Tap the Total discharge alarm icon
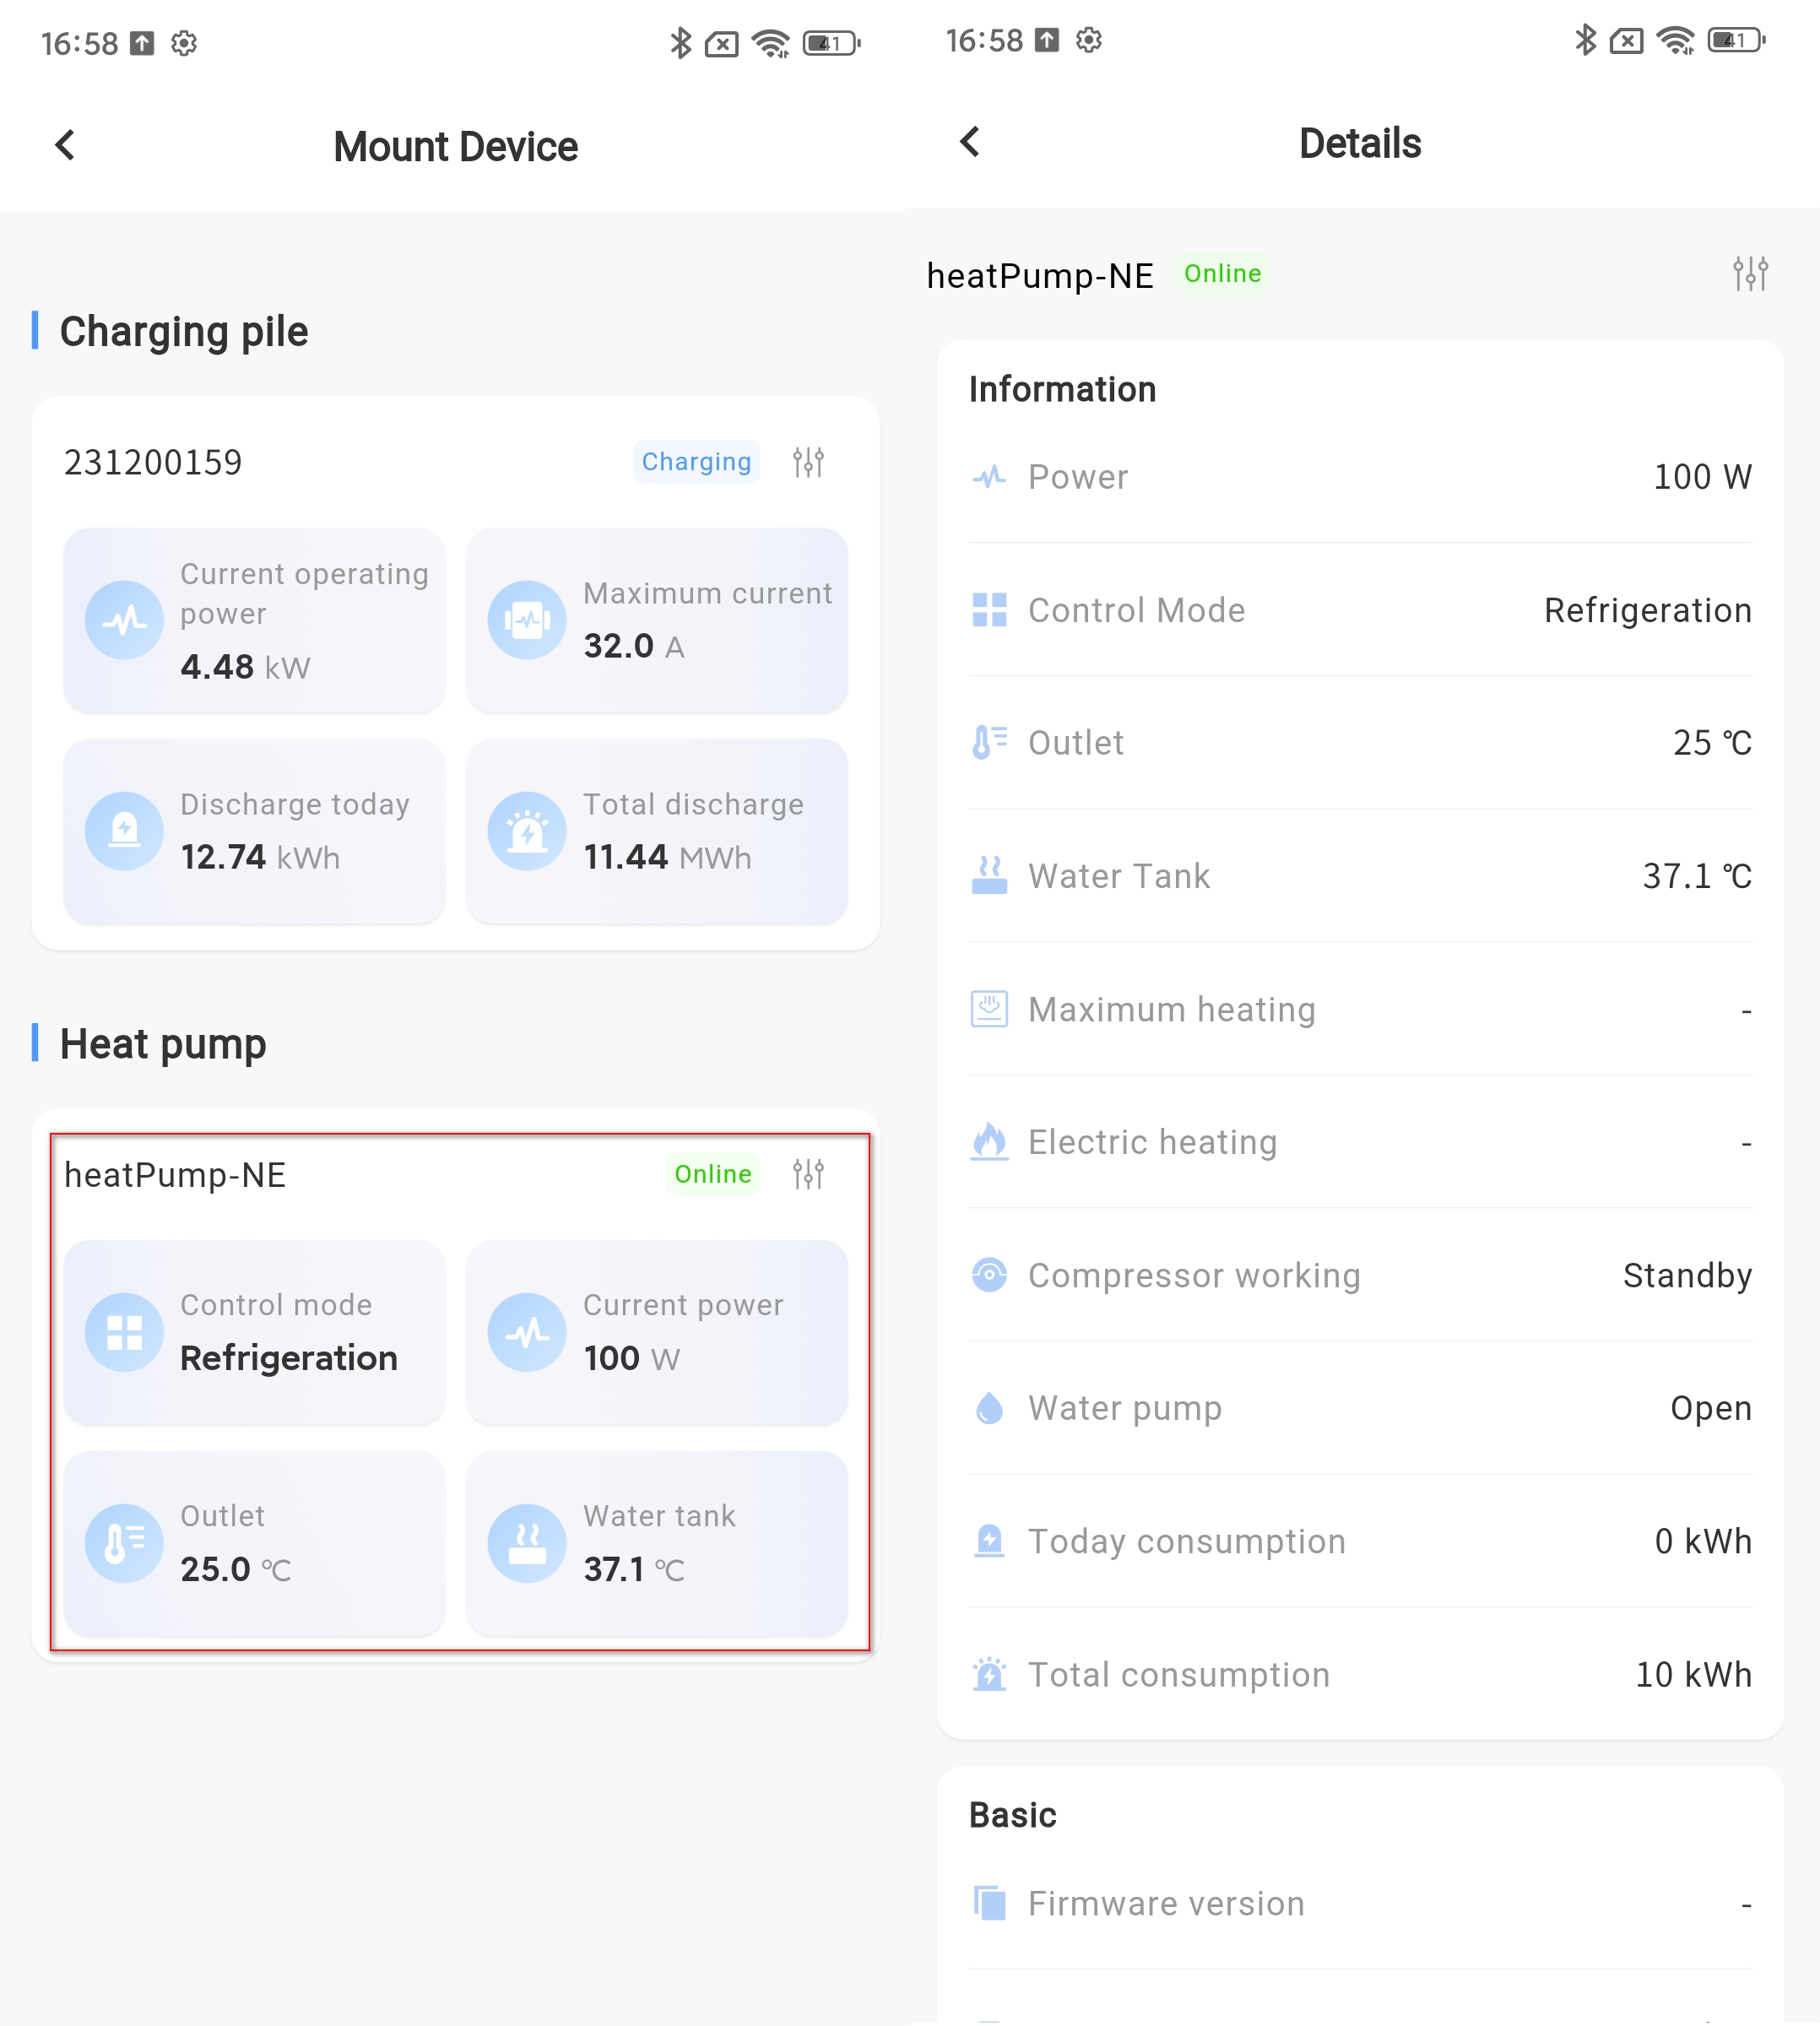The height and width of the screenshot is (2026, 1820). point(527,831)
